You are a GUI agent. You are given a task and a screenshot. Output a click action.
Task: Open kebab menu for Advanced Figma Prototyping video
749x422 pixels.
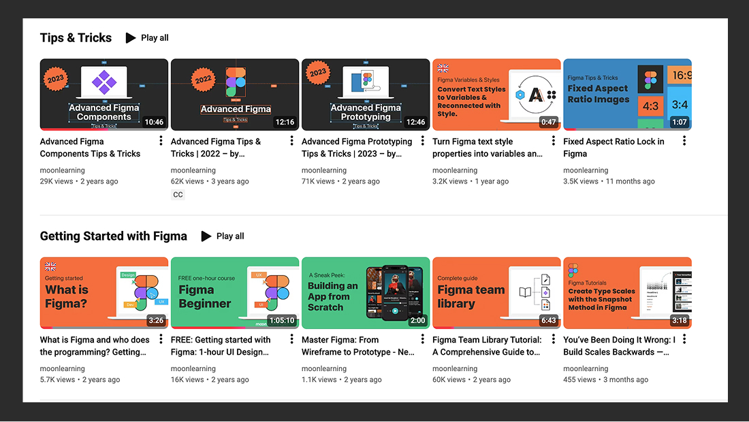[422, 141]
